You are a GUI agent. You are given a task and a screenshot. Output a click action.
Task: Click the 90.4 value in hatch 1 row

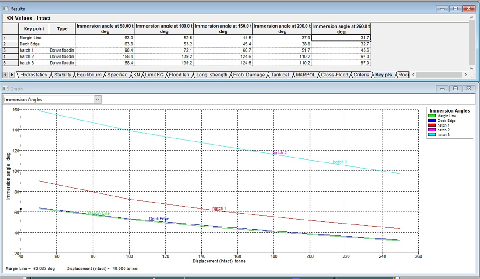(x=105, y=50)
